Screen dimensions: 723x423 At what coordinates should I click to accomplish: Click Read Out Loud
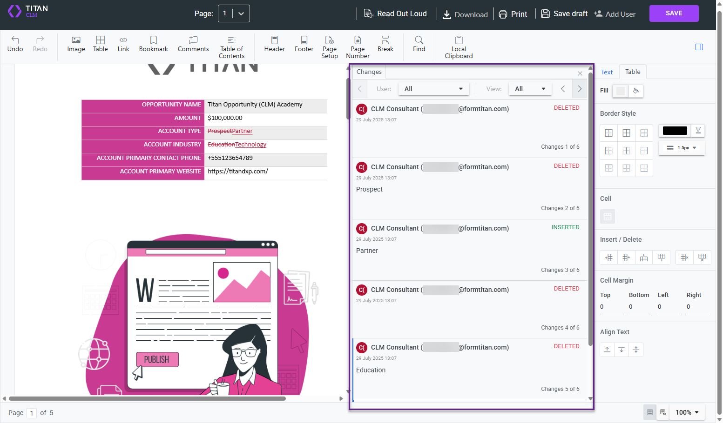click(396, 13)
